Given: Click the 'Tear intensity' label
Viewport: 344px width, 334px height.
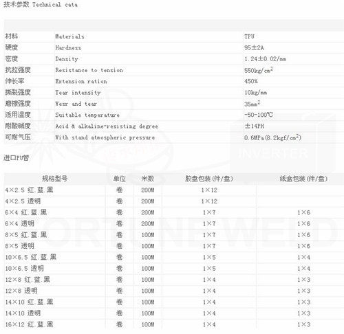Looking at the screenshot, I should pos(78,93).
